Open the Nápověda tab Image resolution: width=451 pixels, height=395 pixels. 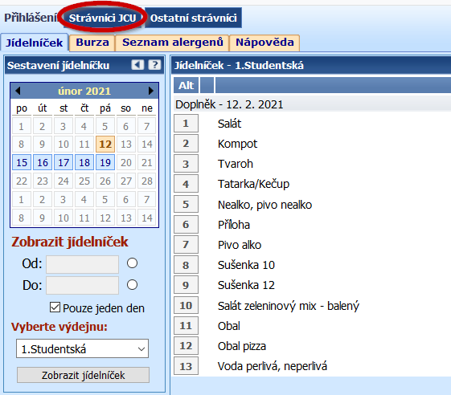(264, 43)
